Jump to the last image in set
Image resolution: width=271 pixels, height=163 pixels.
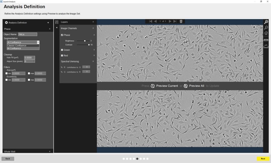pos(175,21)
